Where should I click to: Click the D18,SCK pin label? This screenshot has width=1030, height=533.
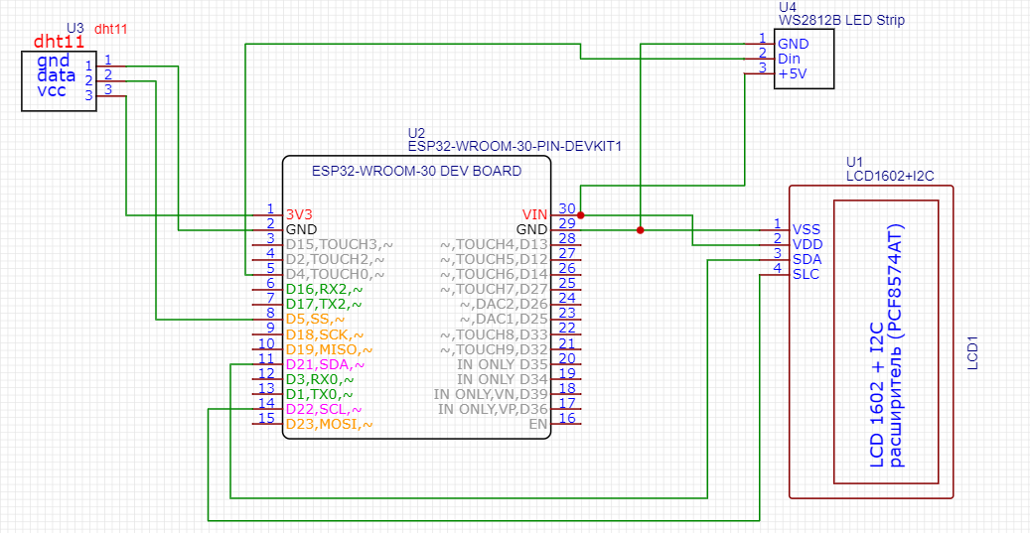[x=325, y=334]
